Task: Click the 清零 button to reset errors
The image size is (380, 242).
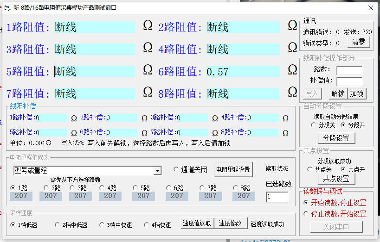Action: point(358,42)
